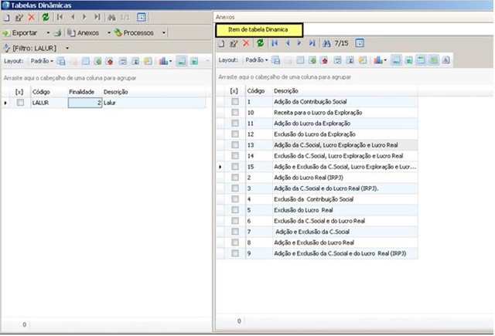This screenshot has height=336, width=495.
Task: Click the red house icon in the right Layout toolbar
Action: (x=324, y=60)
